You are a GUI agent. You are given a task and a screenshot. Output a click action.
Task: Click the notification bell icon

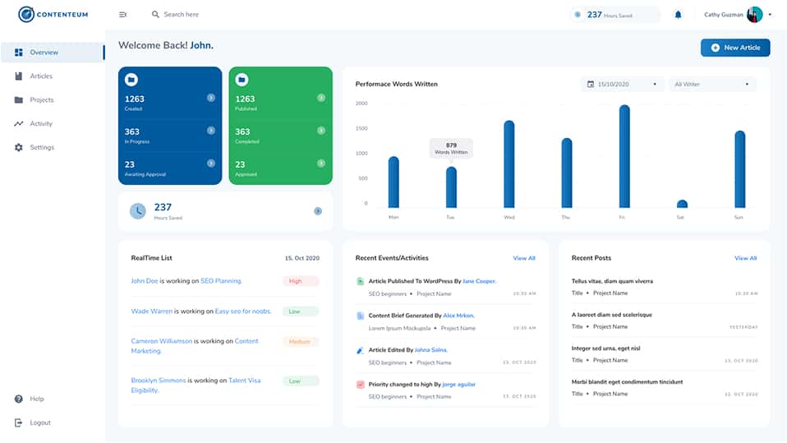click(x=678, y=15)
